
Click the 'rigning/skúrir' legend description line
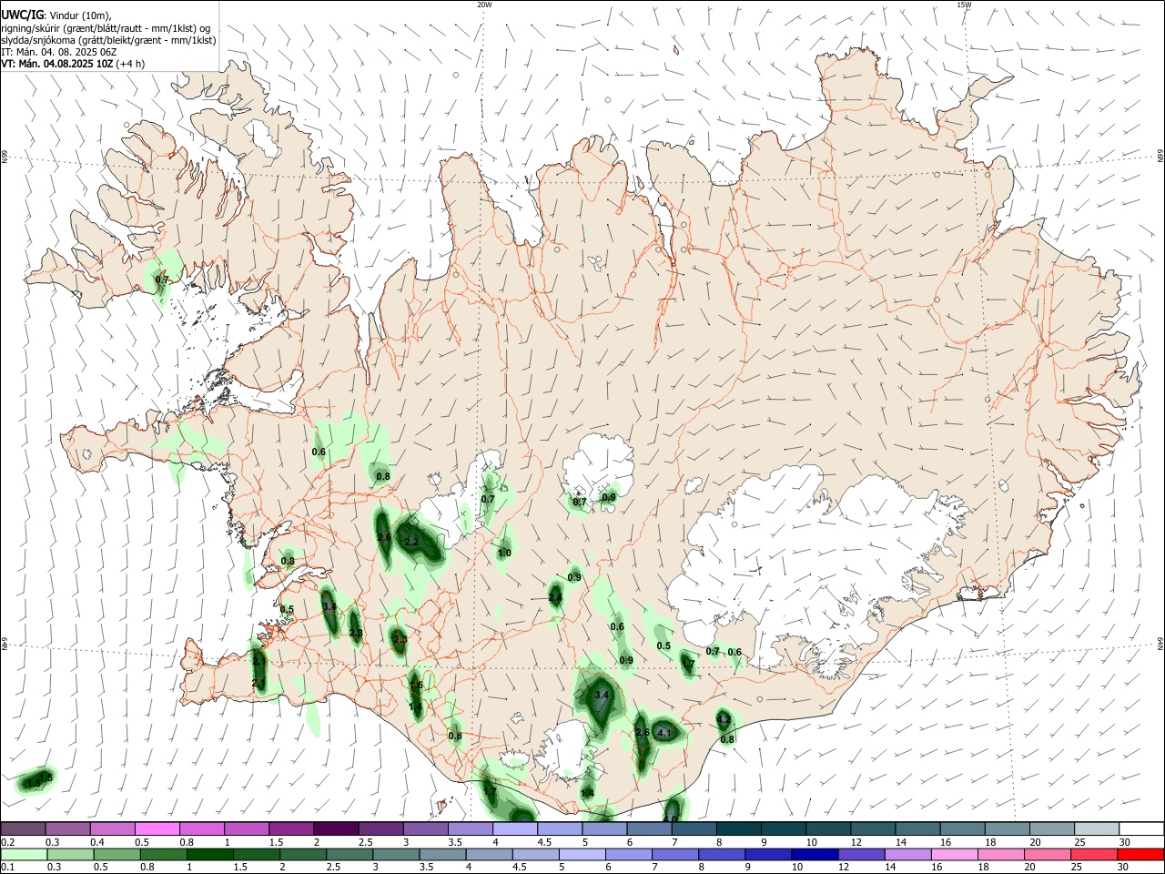[106, 27]
